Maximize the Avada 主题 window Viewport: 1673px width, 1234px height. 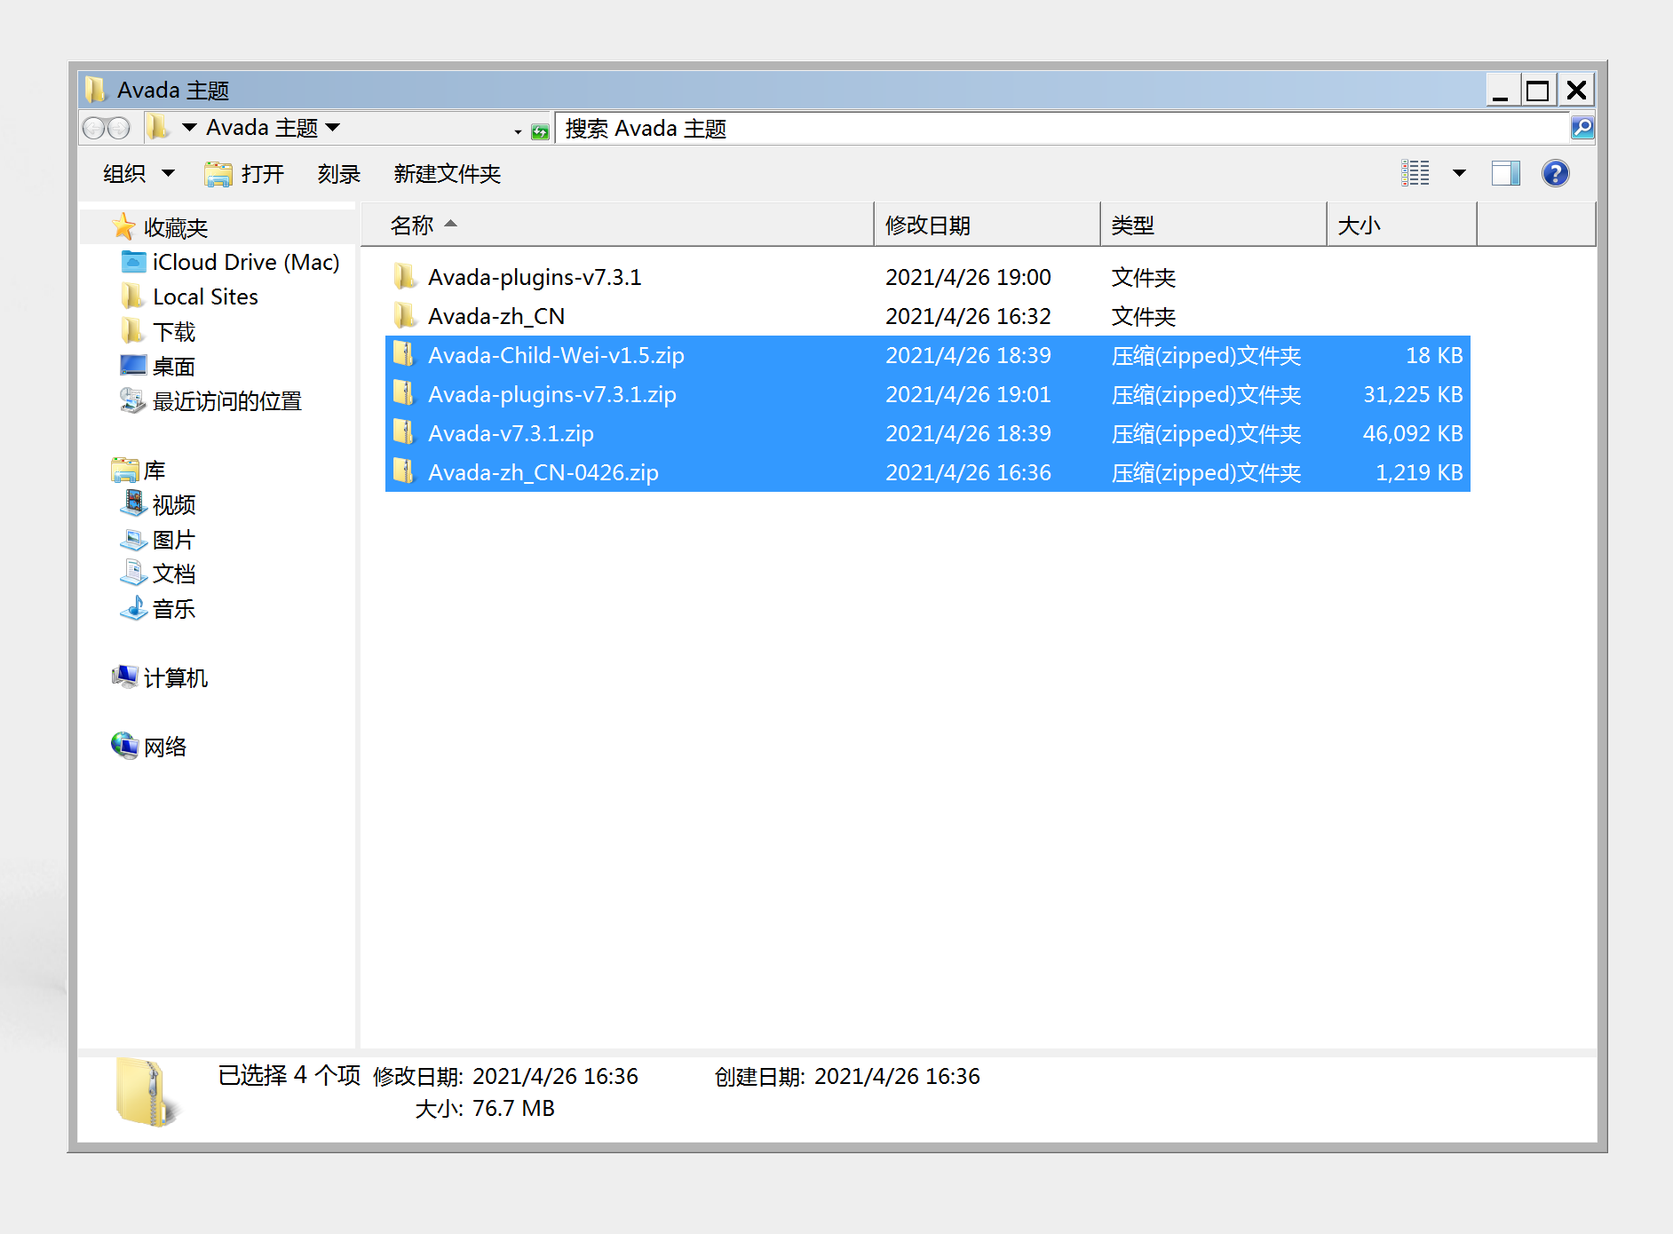point(1538,90)
